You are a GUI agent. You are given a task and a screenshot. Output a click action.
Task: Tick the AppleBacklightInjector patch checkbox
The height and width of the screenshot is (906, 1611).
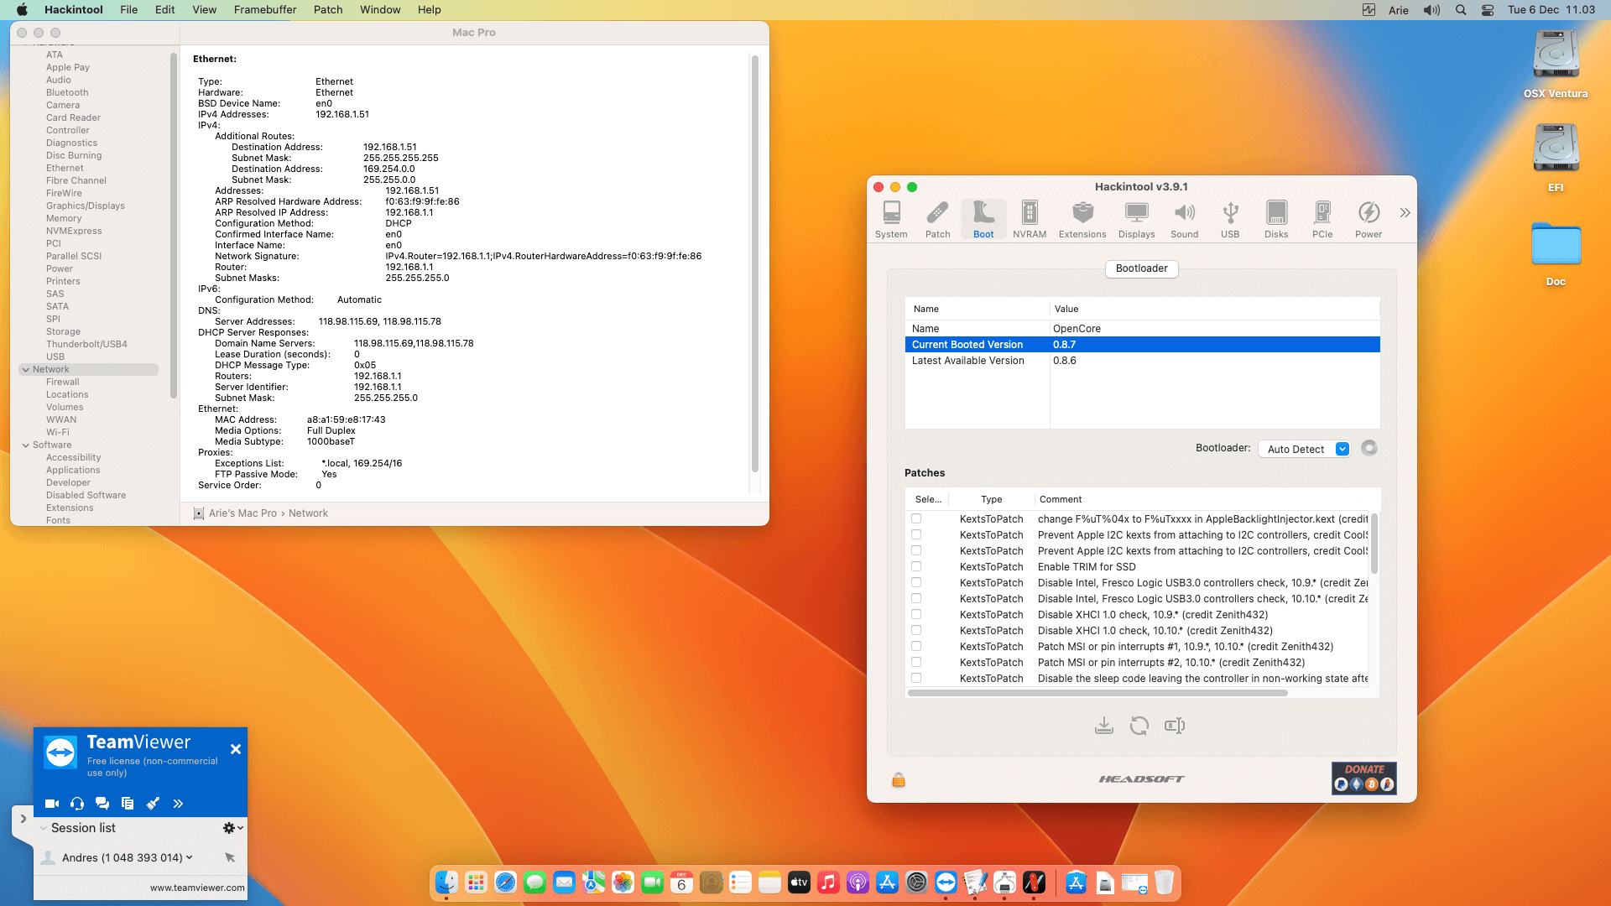916,519
